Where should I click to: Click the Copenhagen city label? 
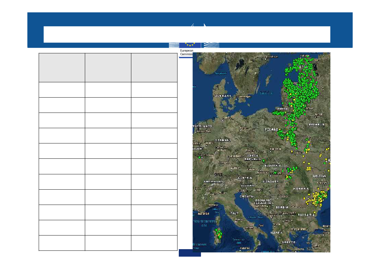244,97
